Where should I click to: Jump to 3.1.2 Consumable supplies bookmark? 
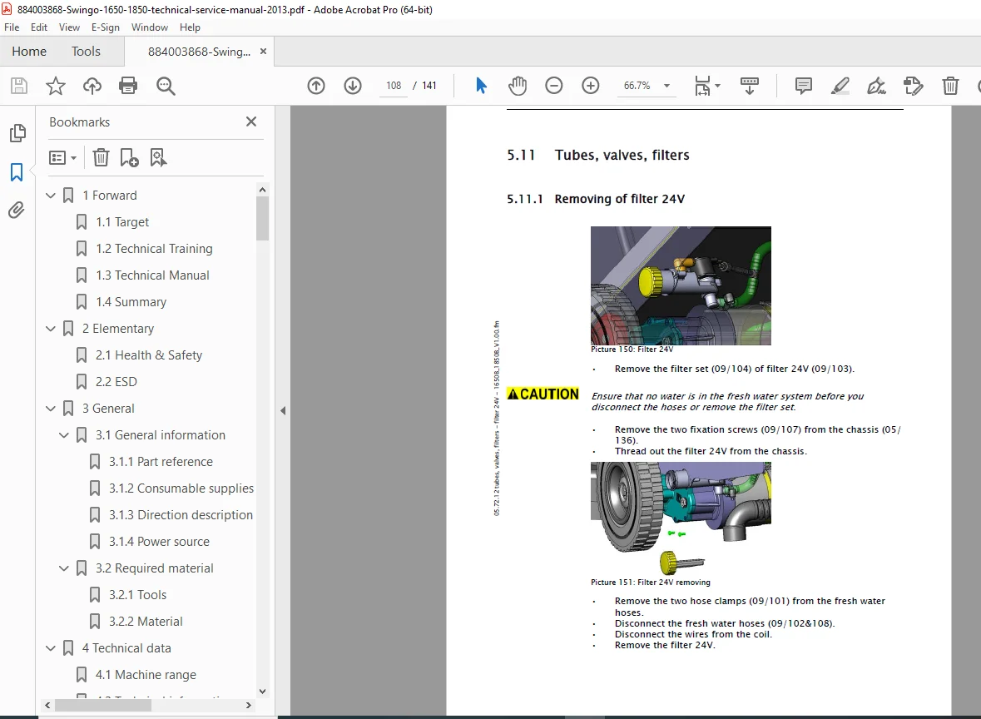point(181,488)
